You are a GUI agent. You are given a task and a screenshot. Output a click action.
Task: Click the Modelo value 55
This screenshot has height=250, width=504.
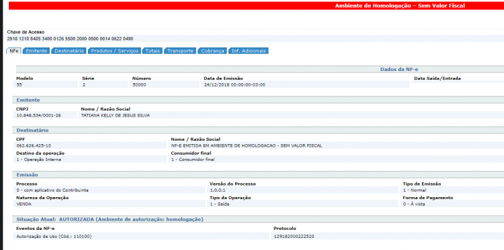pos(19,85)
